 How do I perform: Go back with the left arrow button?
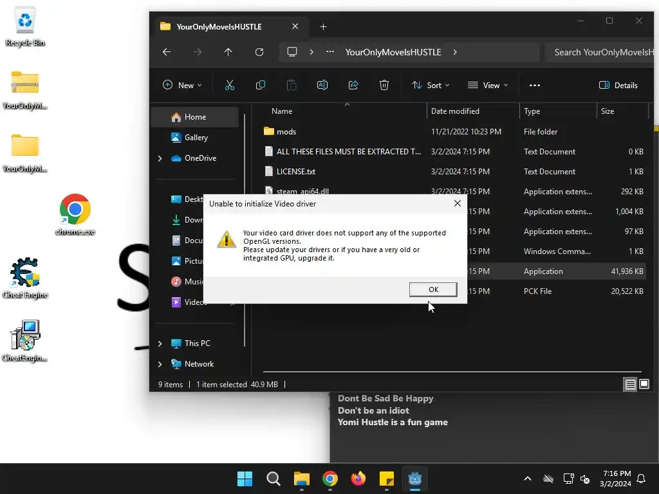coord(167,52)
